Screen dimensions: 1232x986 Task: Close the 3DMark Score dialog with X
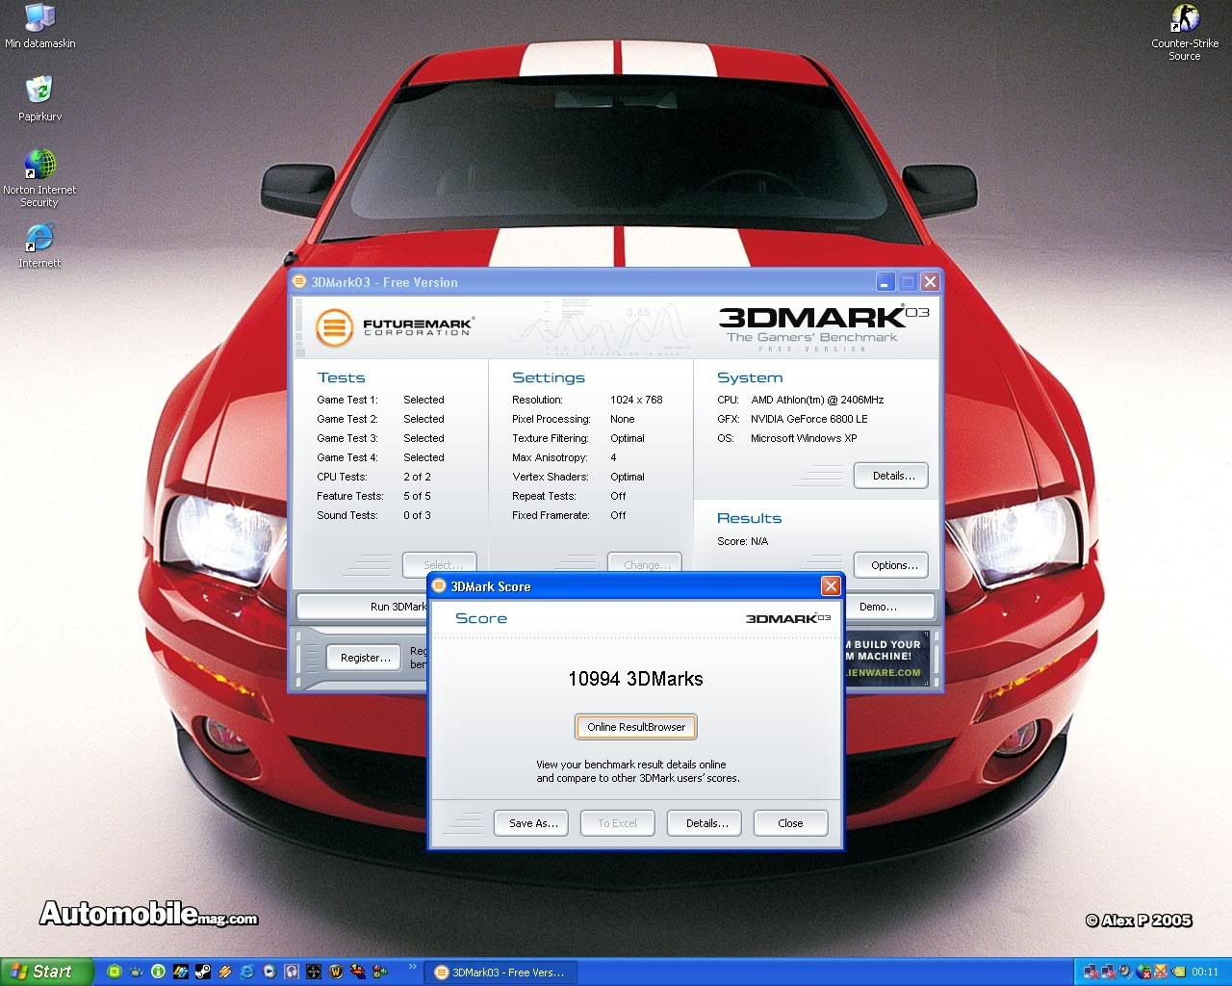click(831, 586)
